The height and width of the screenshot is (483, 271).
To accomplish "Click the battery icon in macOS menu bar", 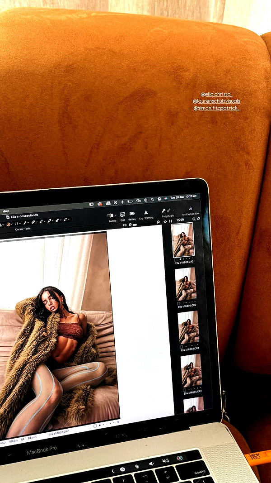I will (130, 201).
